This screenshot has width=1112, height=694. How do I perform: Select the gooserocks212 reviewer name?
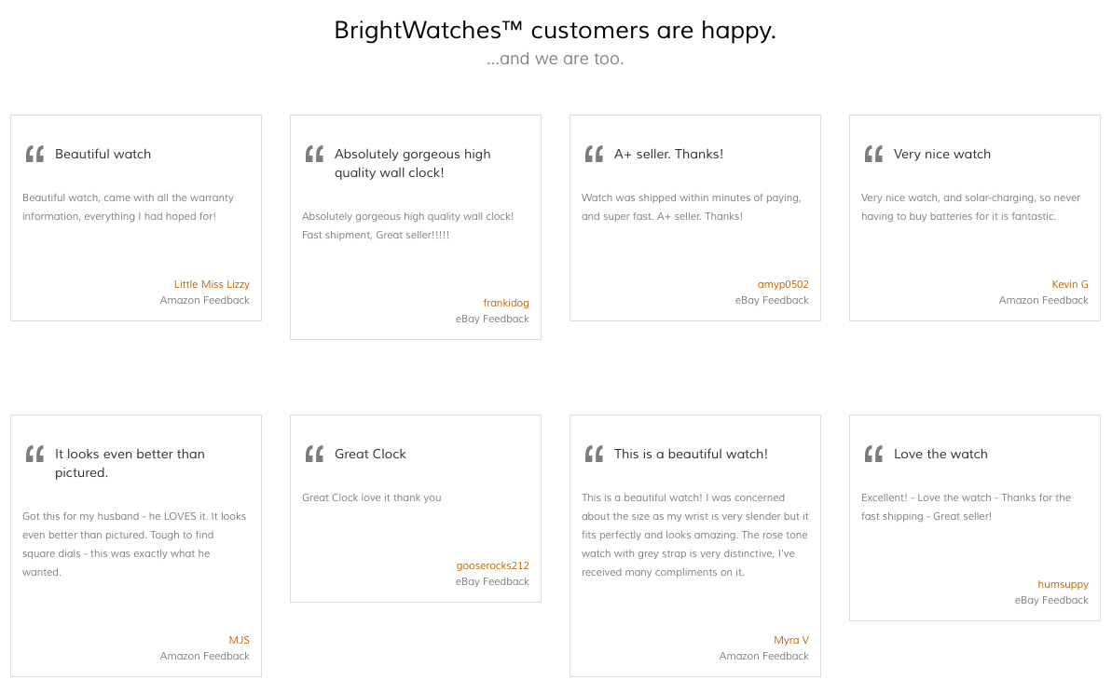(492, 565)
